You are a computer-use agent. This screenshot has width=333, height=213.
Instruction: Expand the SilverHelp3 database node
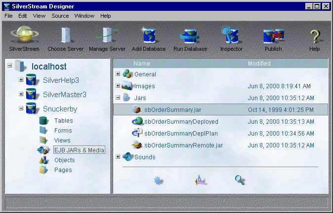[21, 80]
